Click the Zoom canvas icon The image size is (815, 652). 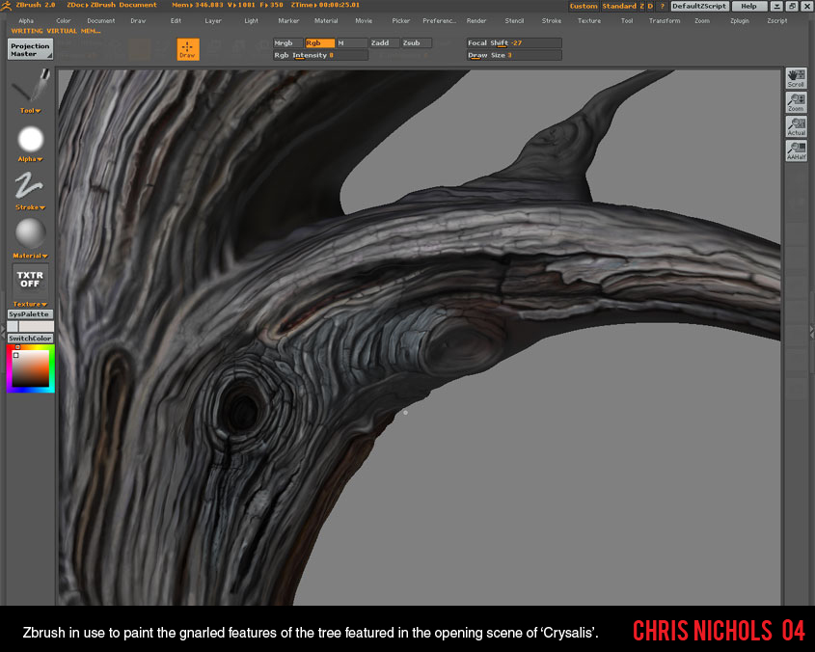(x=796, y=102)
